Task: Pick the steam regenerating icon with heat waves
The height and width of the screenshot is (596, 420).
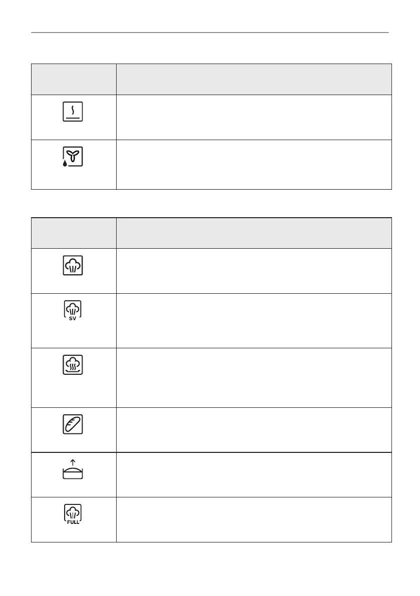Action: coord(73,365)
